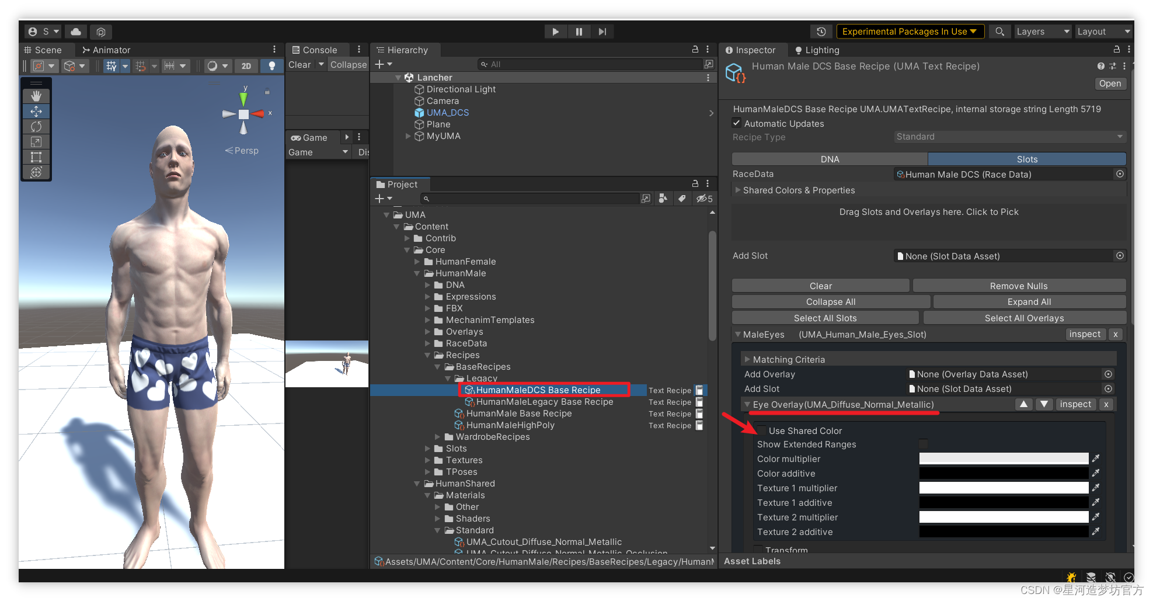Collapse the MaleEyes slot foldout
Viewport: 1153px width, 601px height.
(x=738, y=335)
